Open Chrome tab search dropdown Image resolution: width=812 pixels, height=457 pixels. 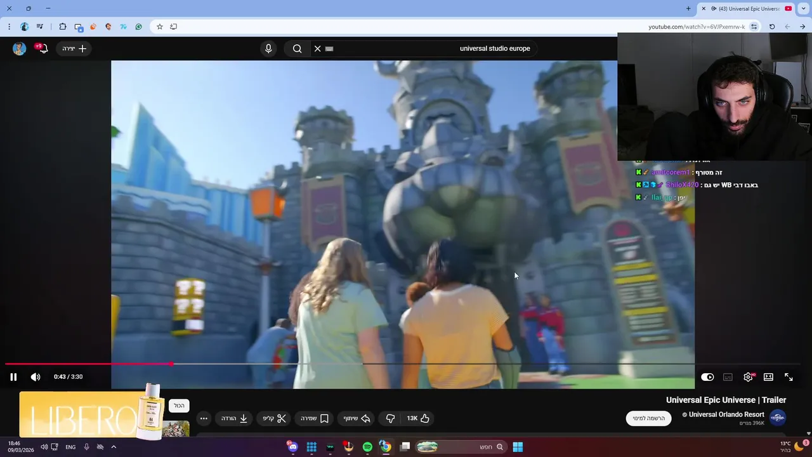[803, 8]
